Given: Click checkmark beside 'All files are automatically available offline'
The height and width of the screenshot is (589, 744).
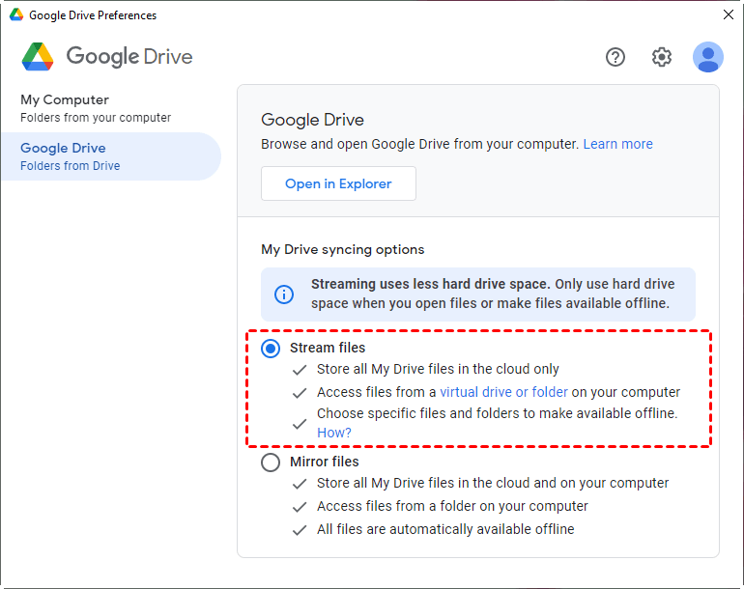Looking at the screenshot, I should tap(300, 530).
